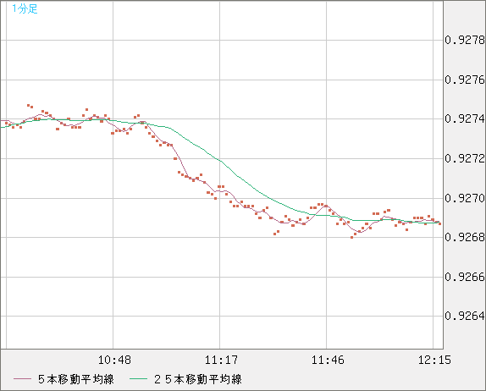The width and height of the screenshot is (486, 391).
Task: Click the 10:48 time axis label
Action: tap(114, 360)
